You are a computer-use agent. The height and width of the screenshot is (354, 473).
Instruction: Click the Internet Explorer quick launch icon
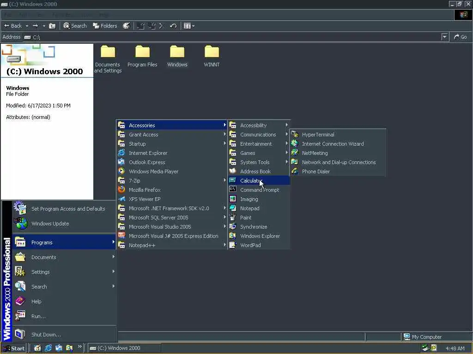(x=48, y=348)
